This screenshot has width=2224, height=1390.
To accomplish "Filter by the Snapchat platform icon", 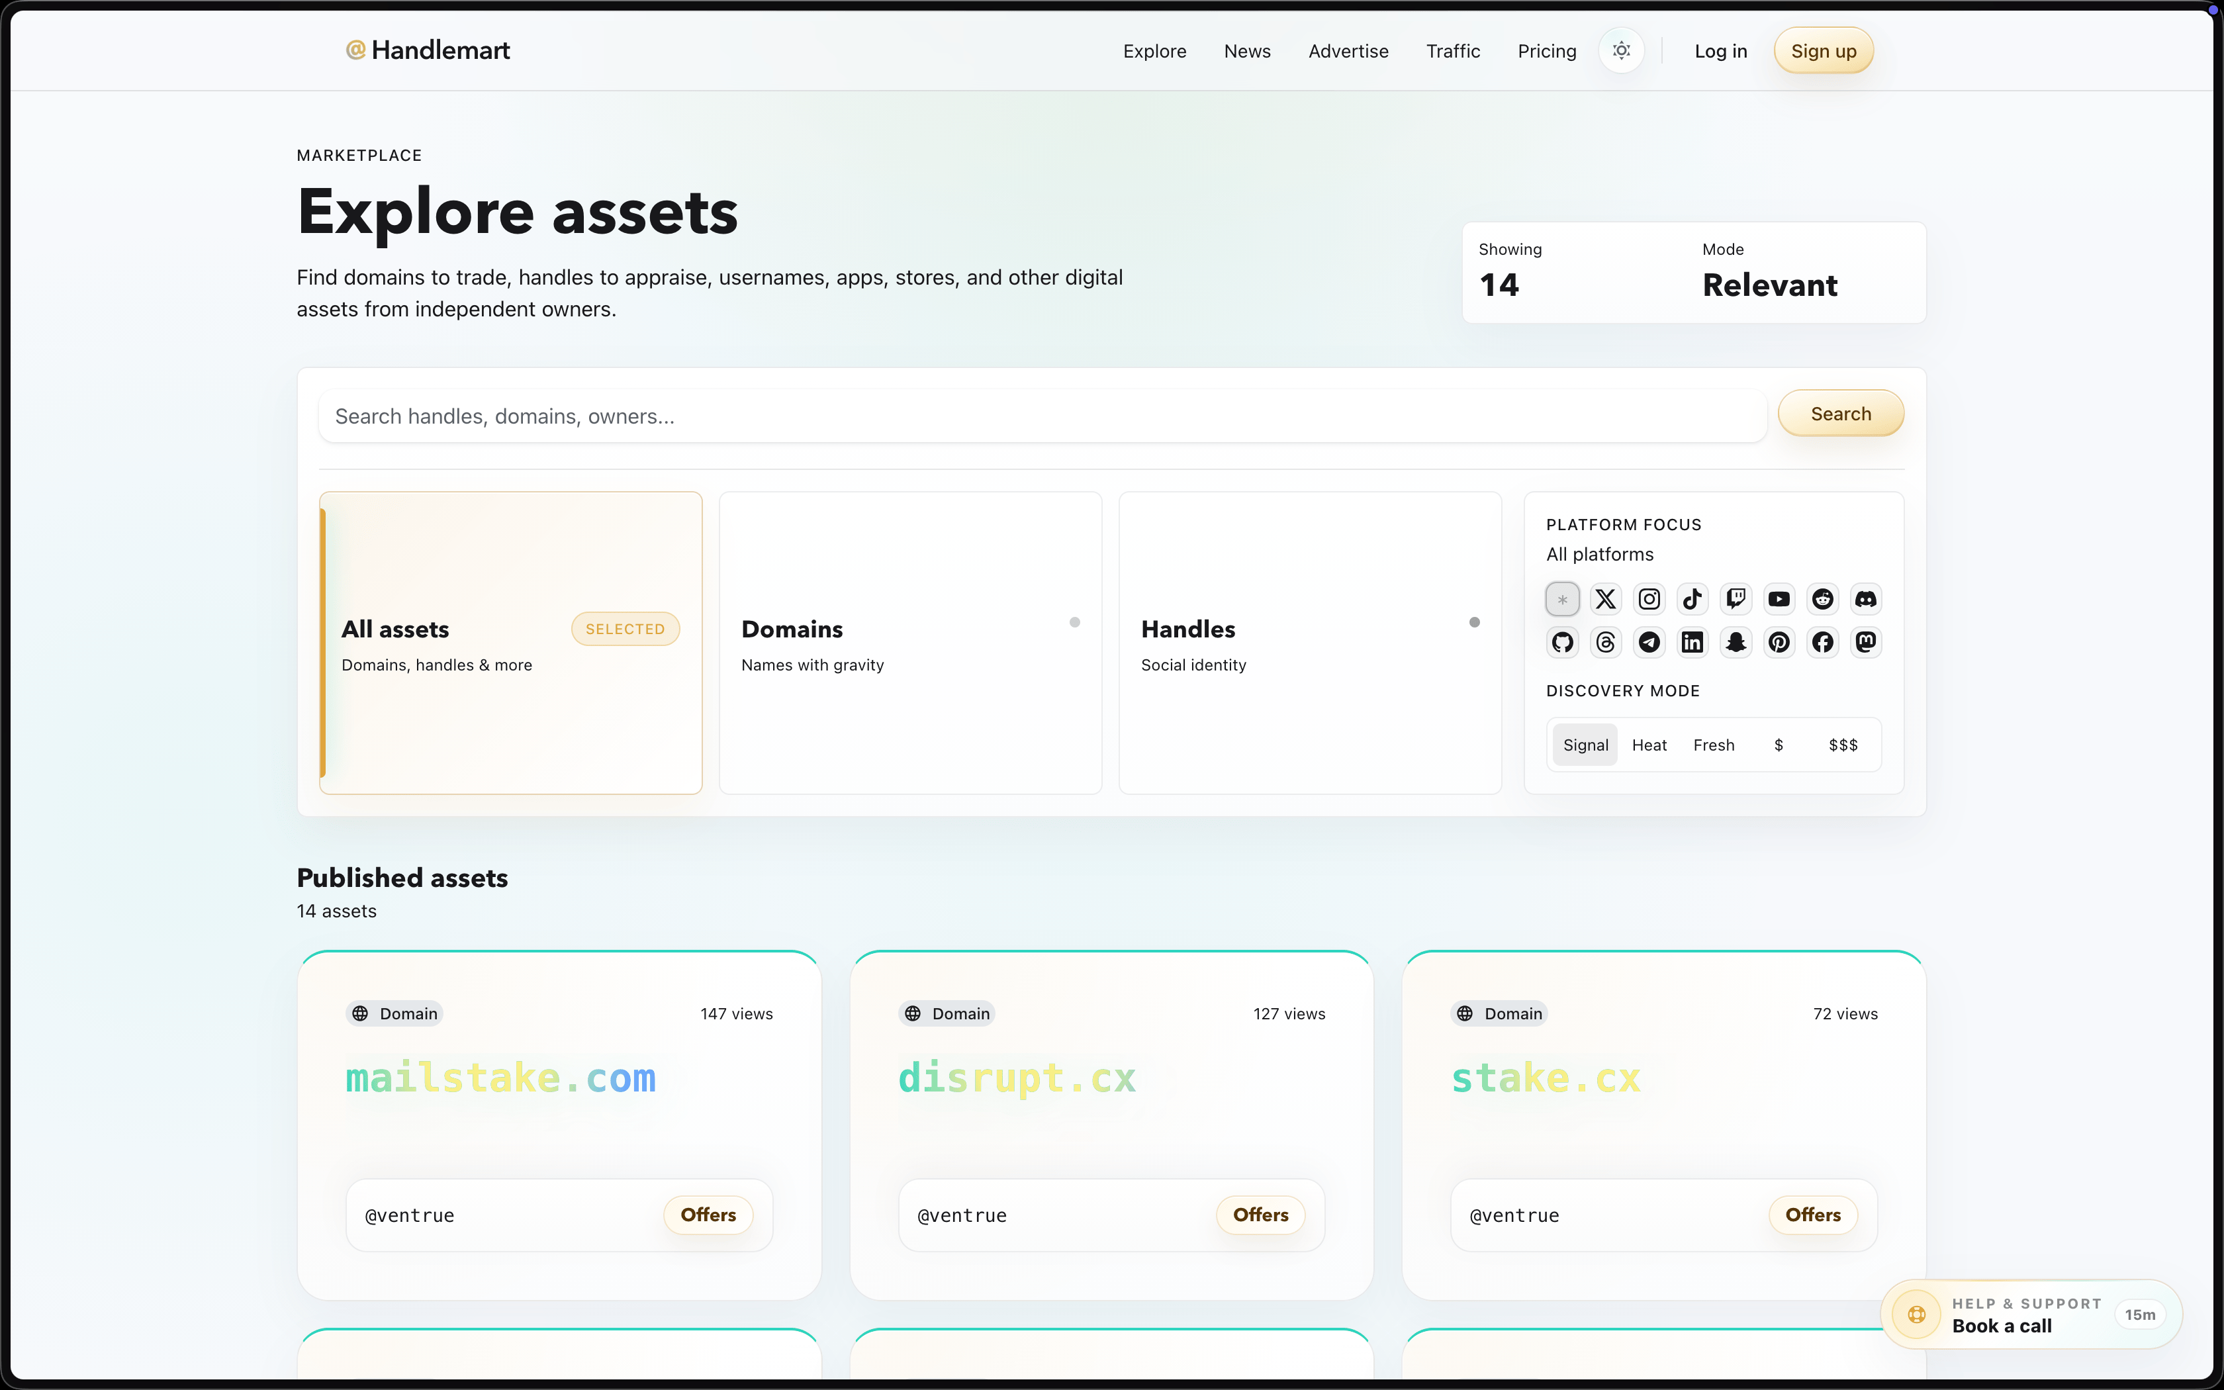I will [1736, 643].
